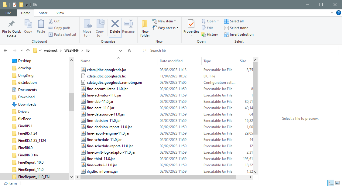
Task: Click Invert selection
Action: (x=239, y=34)
